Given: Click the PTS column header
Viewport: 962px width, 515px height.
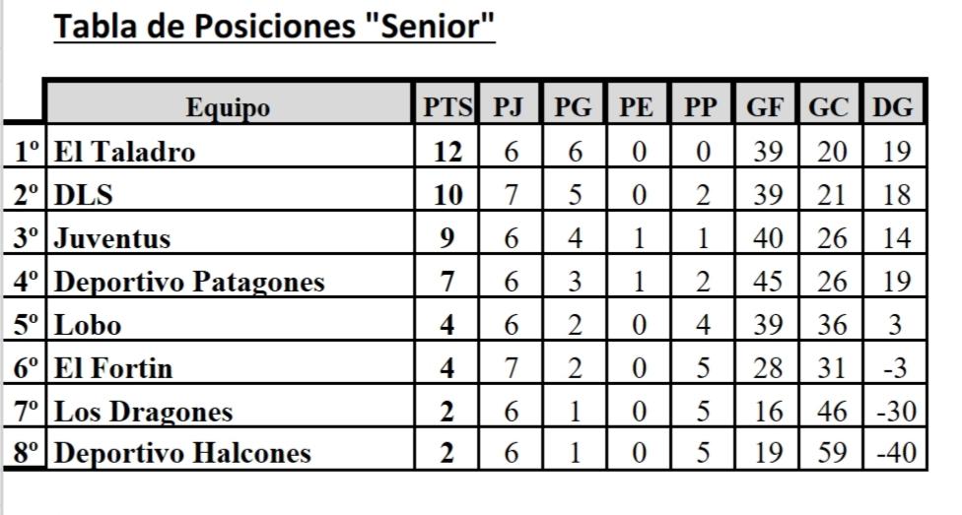Looking at the screenshot, I should tap(447, 106).
